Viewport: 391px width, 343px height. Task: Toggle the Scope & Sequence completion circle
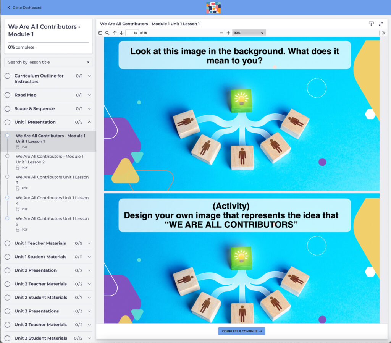tap(8, 109)
